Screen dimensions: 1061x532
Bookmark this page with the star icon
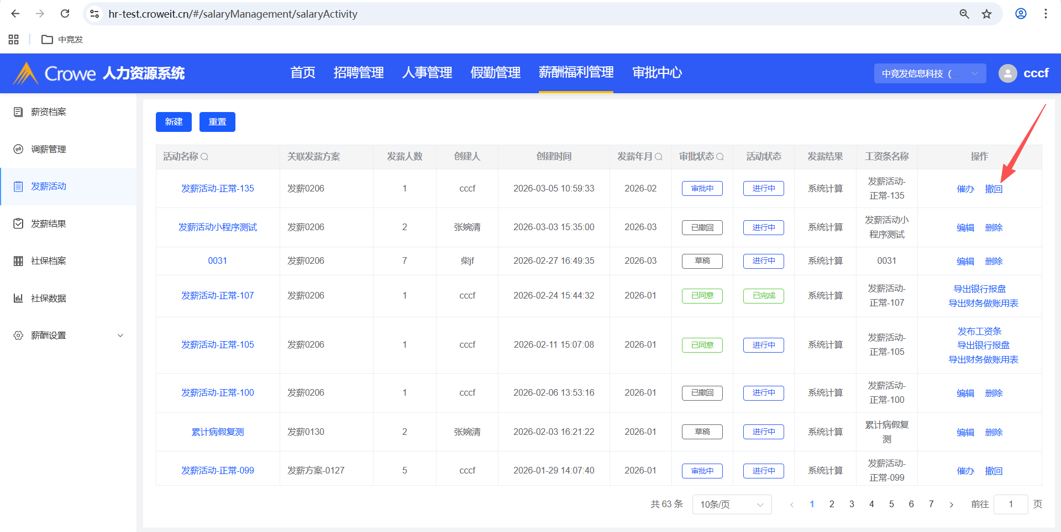986,14
